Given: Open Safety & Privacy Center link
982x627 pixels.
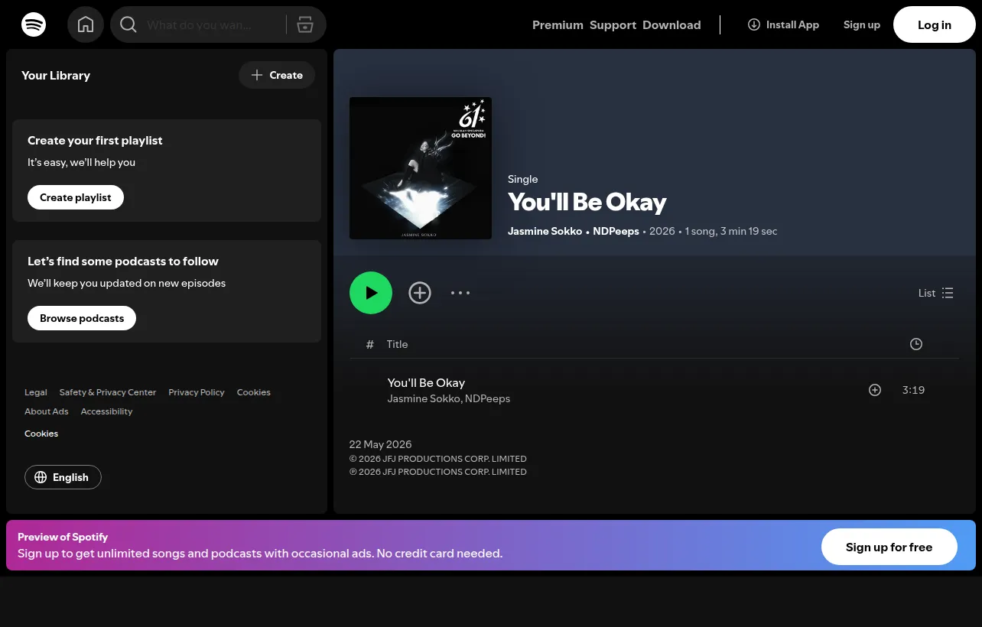Looking at the screenshot, I should pyautogui.click(x=108, y=392).
